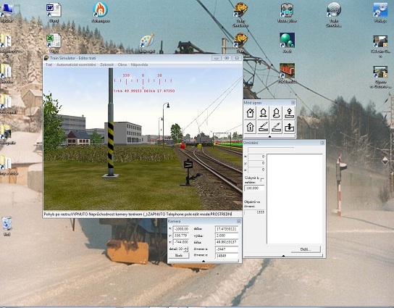Launch Train Simulator from the top desktop row
The width and height of the screenshot is (394, 308).
click(x=240, y=14)
